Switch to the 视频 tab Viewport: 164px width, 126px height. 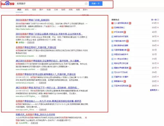coord(34,10)
